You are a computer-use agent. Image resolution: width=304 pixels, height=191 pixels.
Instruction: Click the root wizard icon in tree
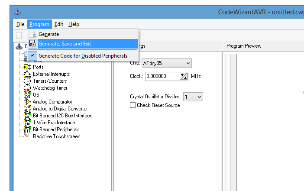pyautogui.click(x=19, y=46)
